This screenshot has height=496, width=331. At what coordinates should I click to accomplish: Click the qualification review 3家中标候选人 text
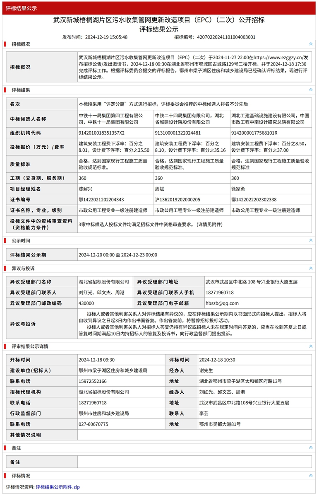point(150,224)
